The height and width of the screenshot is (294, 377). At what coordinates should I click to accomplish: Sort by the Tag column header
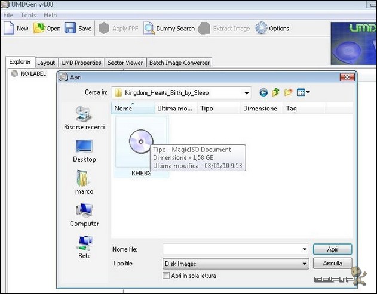point(304,109)
